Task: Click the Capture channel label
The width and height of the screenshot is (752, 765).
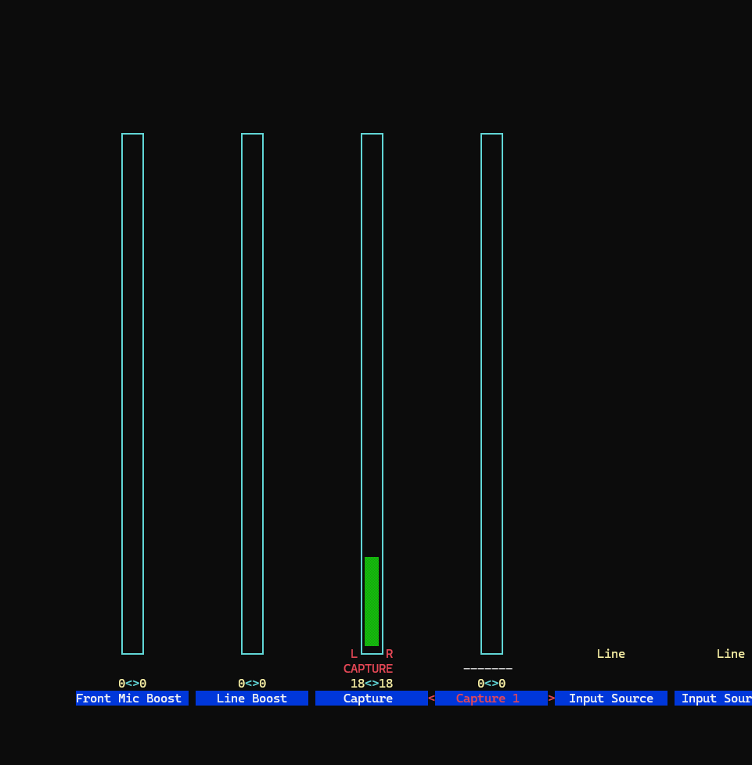Action: [368, 698]
